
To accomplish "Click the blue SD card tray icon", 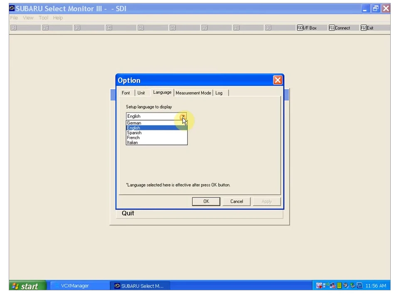I will (x=360, y=285).
